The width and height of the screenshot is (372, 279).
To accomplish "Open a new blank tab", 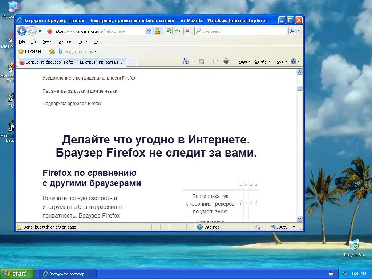I will (x=131, y=62).
